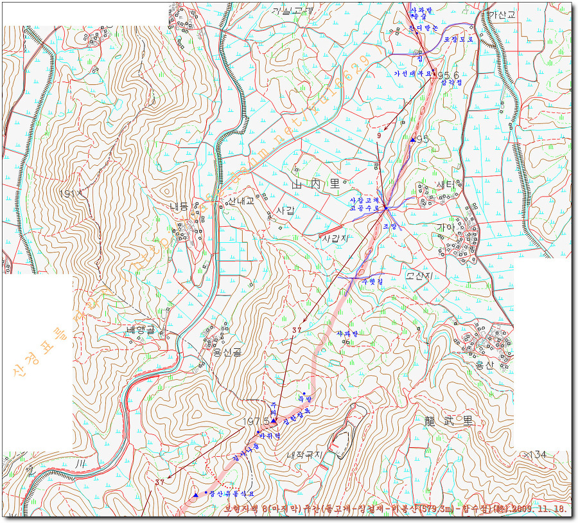
Task: Click the red number 9 on the map
Action: (x=378, y=136)
